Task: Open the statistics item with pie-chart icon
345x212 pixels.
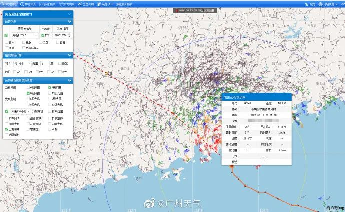Action: (100, 3)
